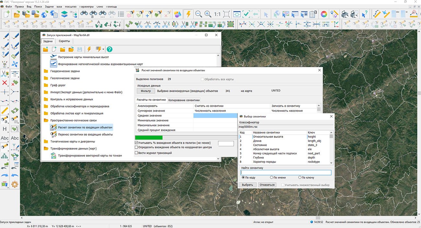Expand the 'Тематические карты и диаграммы' folder
The image size is (421, 228).
tap(73, 141)
